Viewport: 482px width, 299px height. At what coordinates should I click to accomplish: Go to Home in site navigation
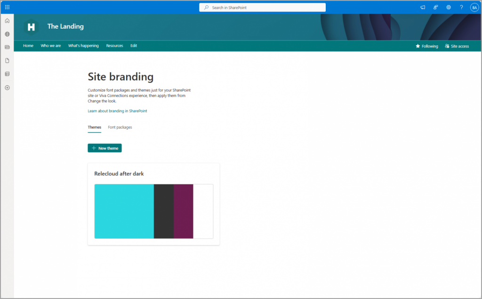click(28, 46)
